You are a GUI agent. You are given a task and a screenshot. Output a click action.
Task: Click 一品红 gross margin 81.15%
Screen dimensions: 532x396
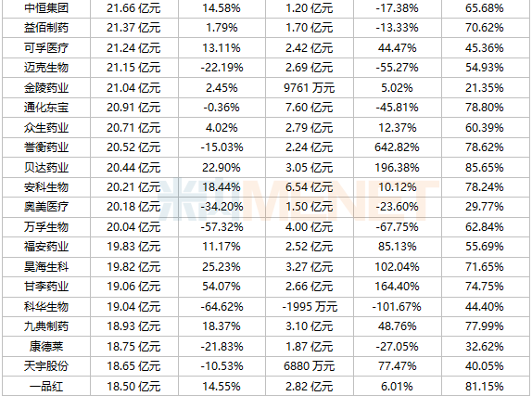click(x=485, y=386)
